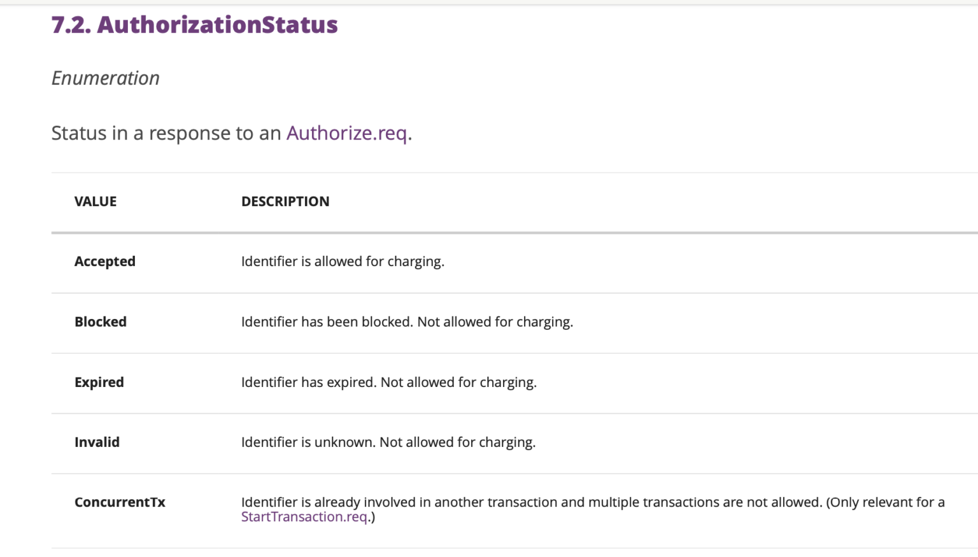This screenshot has height=557, width=978.
Task: Select the Invalid value cell
Action: point(97,442)
